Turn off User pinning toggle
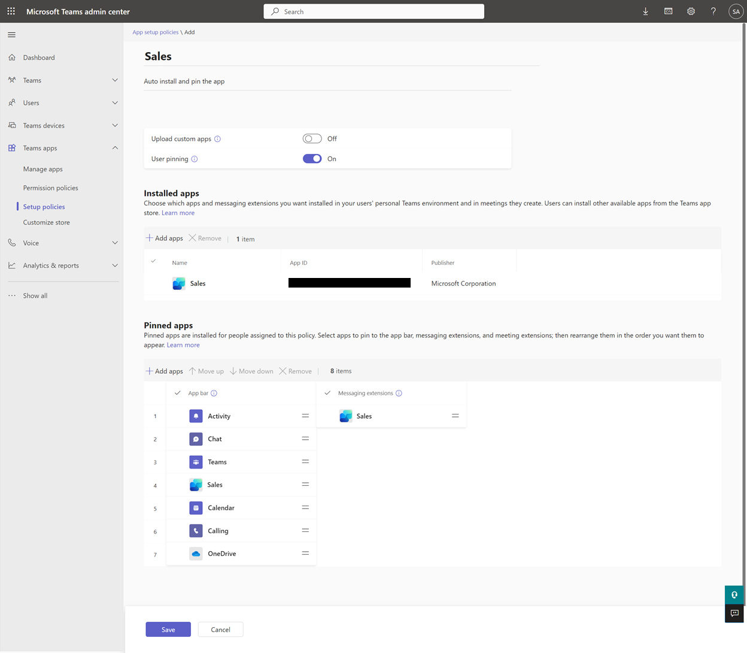The image size is (747, 653). click(x=312, y=159)
